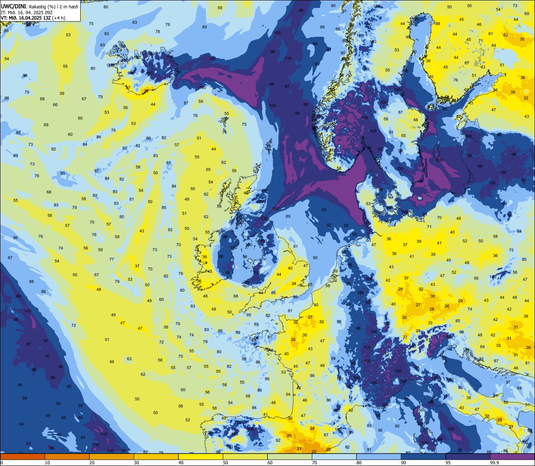
Task: Click the legend tick label '10'
Action: pos(47,463)
